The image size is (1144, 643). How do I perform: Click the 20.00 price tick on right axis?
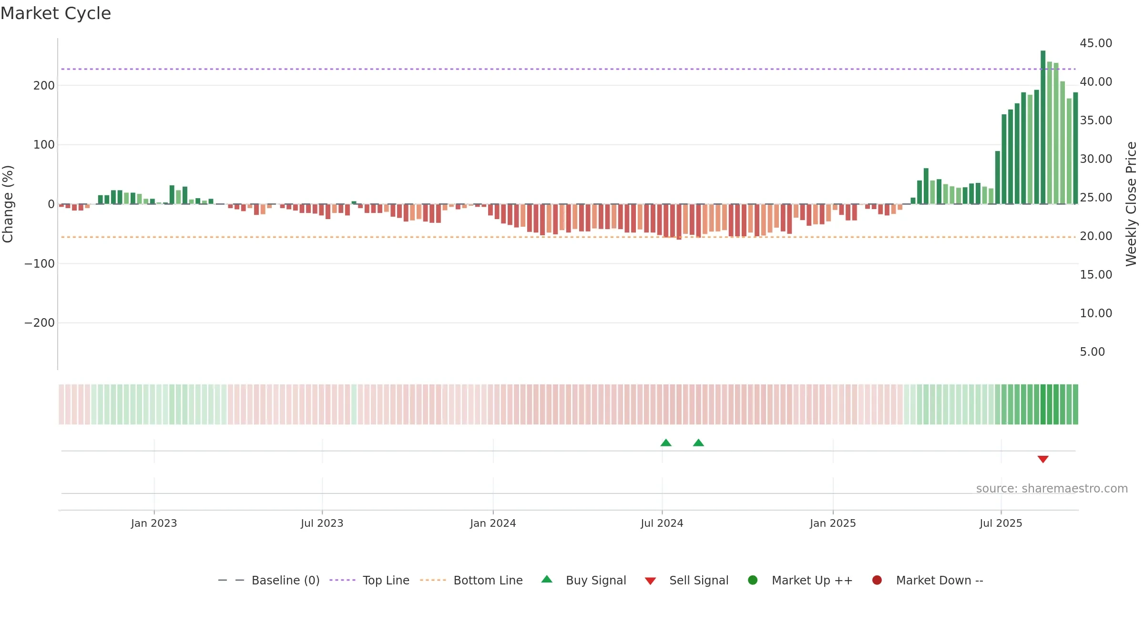(1096, 236)
